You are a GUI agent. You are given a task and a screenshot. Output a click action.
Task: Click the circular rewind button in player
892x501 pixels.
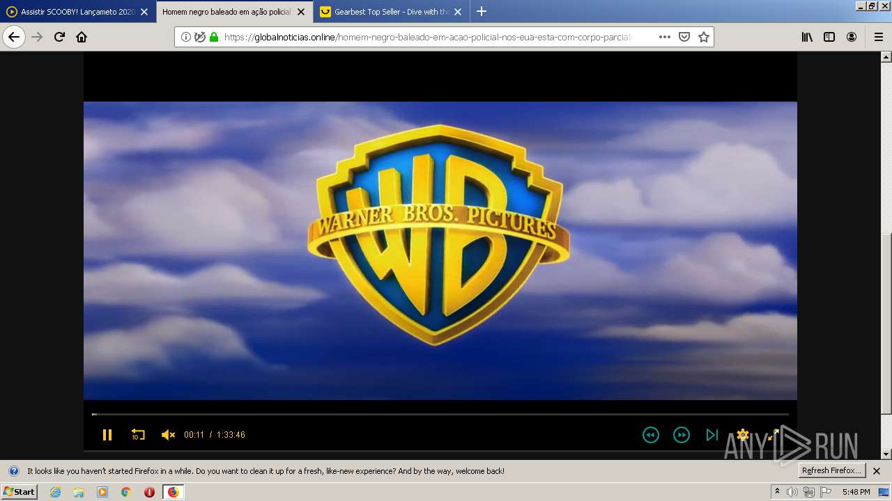tap(650, 435)
